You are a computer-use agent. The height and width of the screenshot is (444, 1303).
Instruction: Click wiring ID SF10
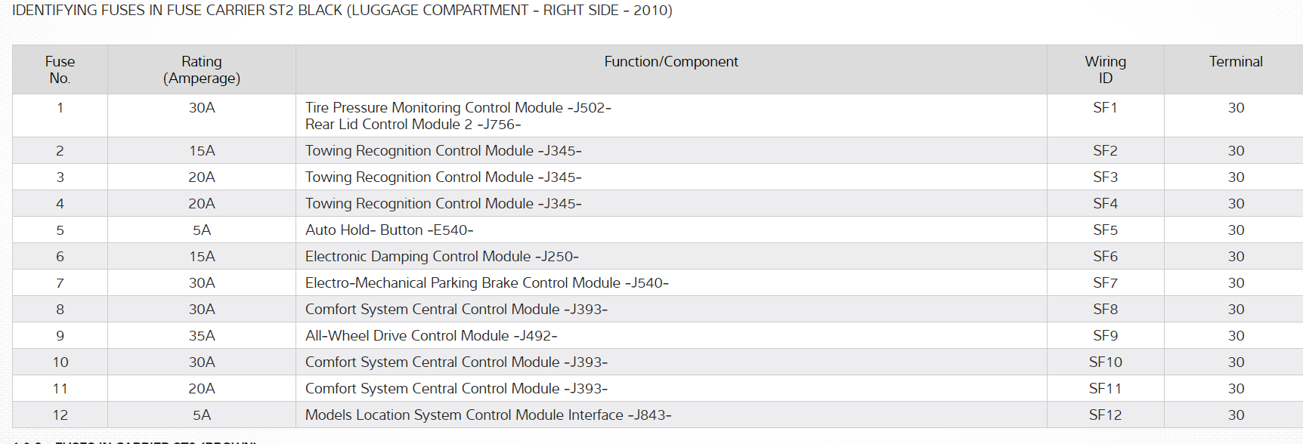[x=1105, y=362]
